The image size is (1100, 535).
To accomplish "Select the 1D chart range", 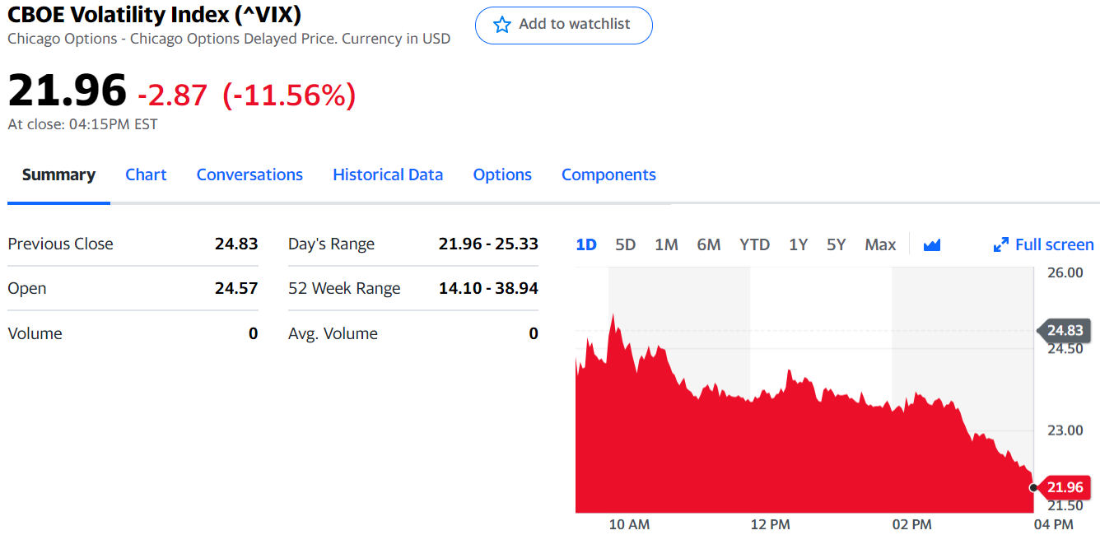I will (585, 244).
